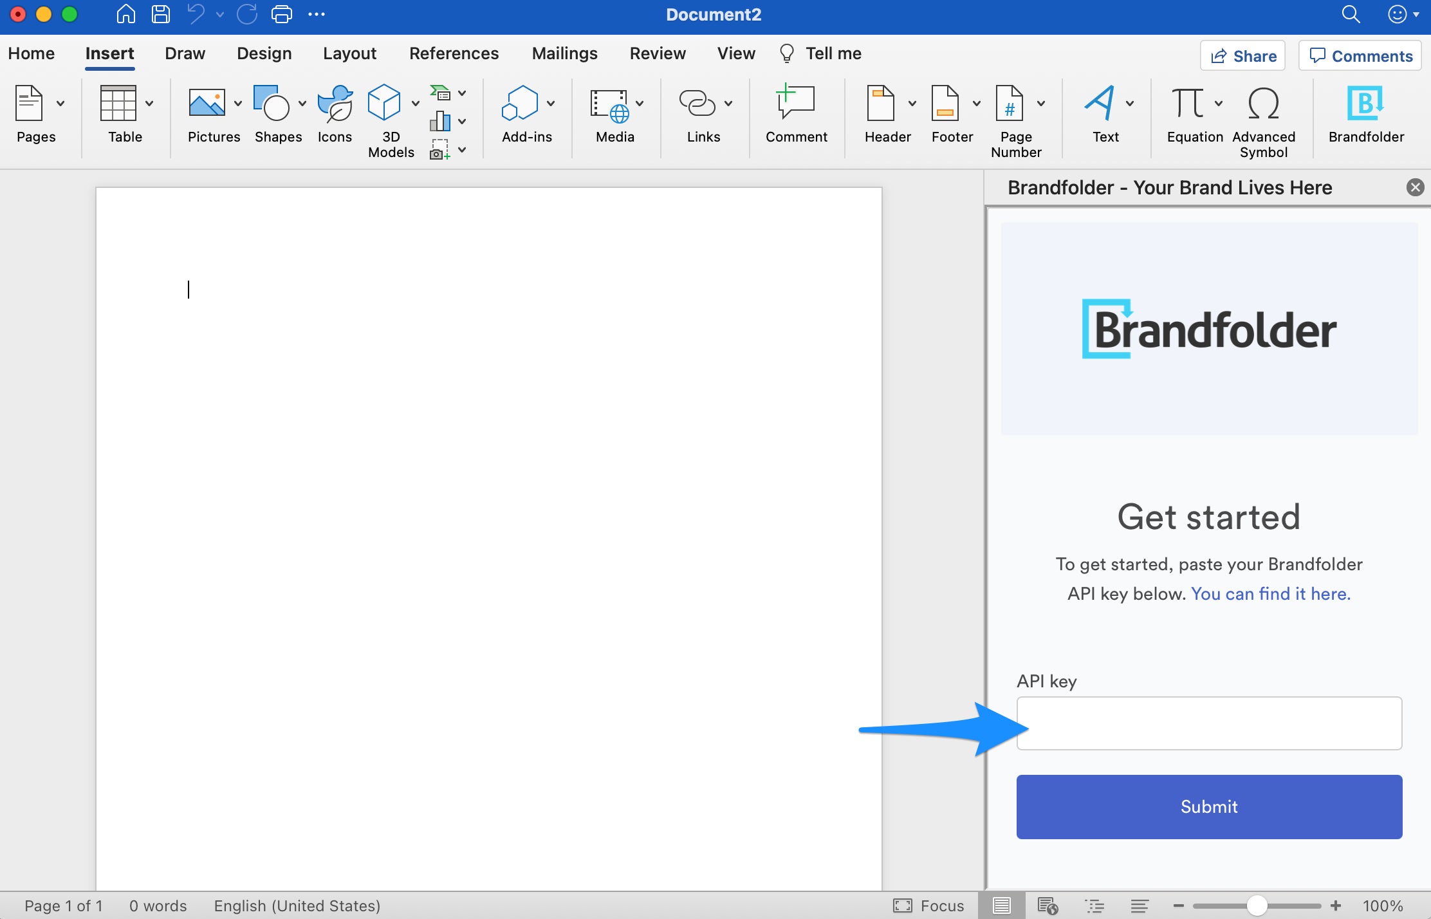The width and height of the screenshot is (1431, 919).
Task: Click the Equation pi icon
Action: (1188, 103)
